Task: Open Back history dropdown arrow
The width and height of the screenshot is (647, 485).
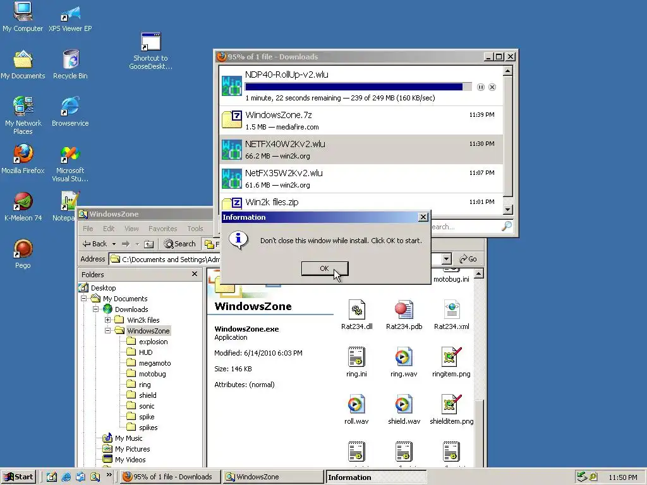Action: click(114, 244)
